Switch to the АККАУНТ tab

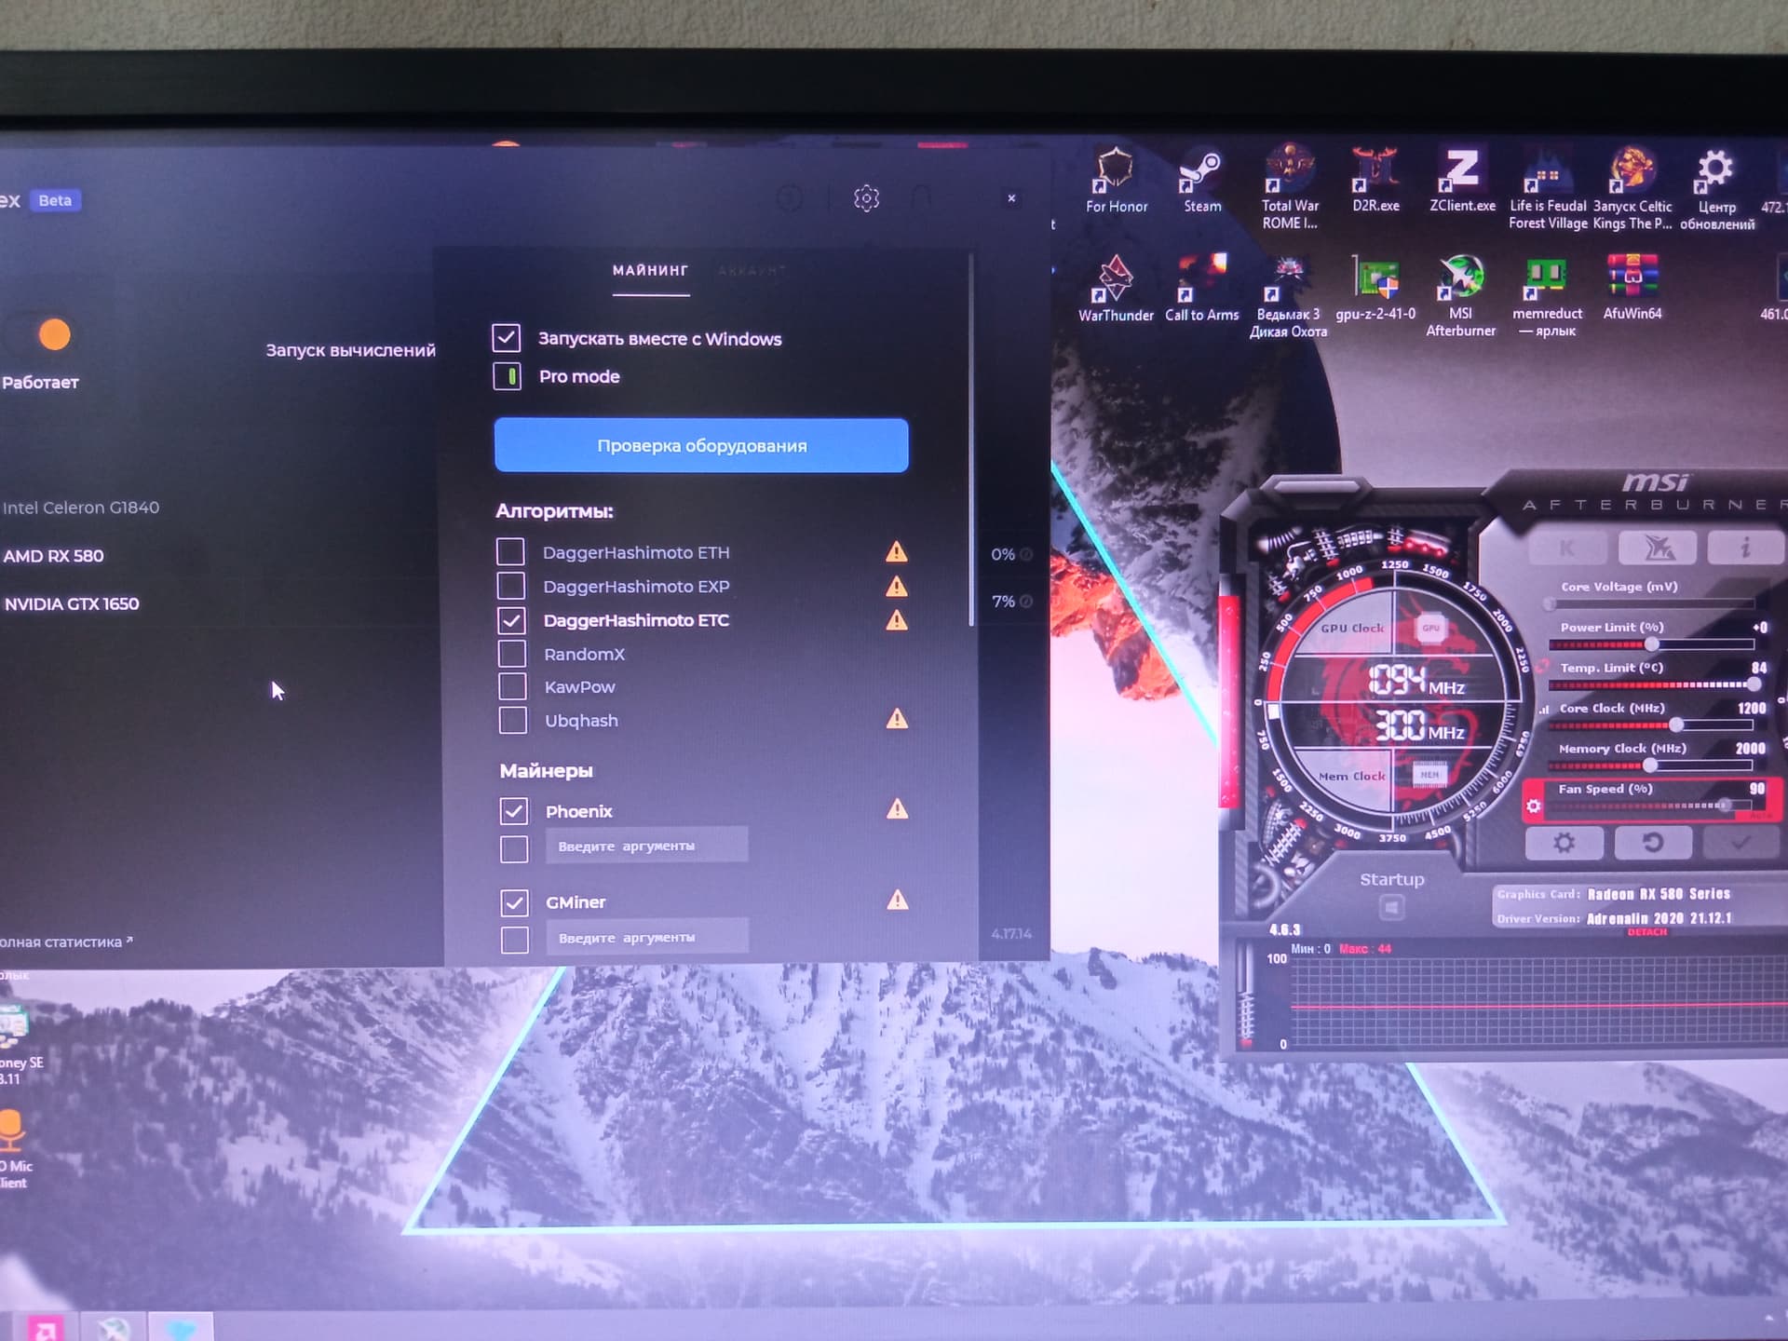pos(752,271)
